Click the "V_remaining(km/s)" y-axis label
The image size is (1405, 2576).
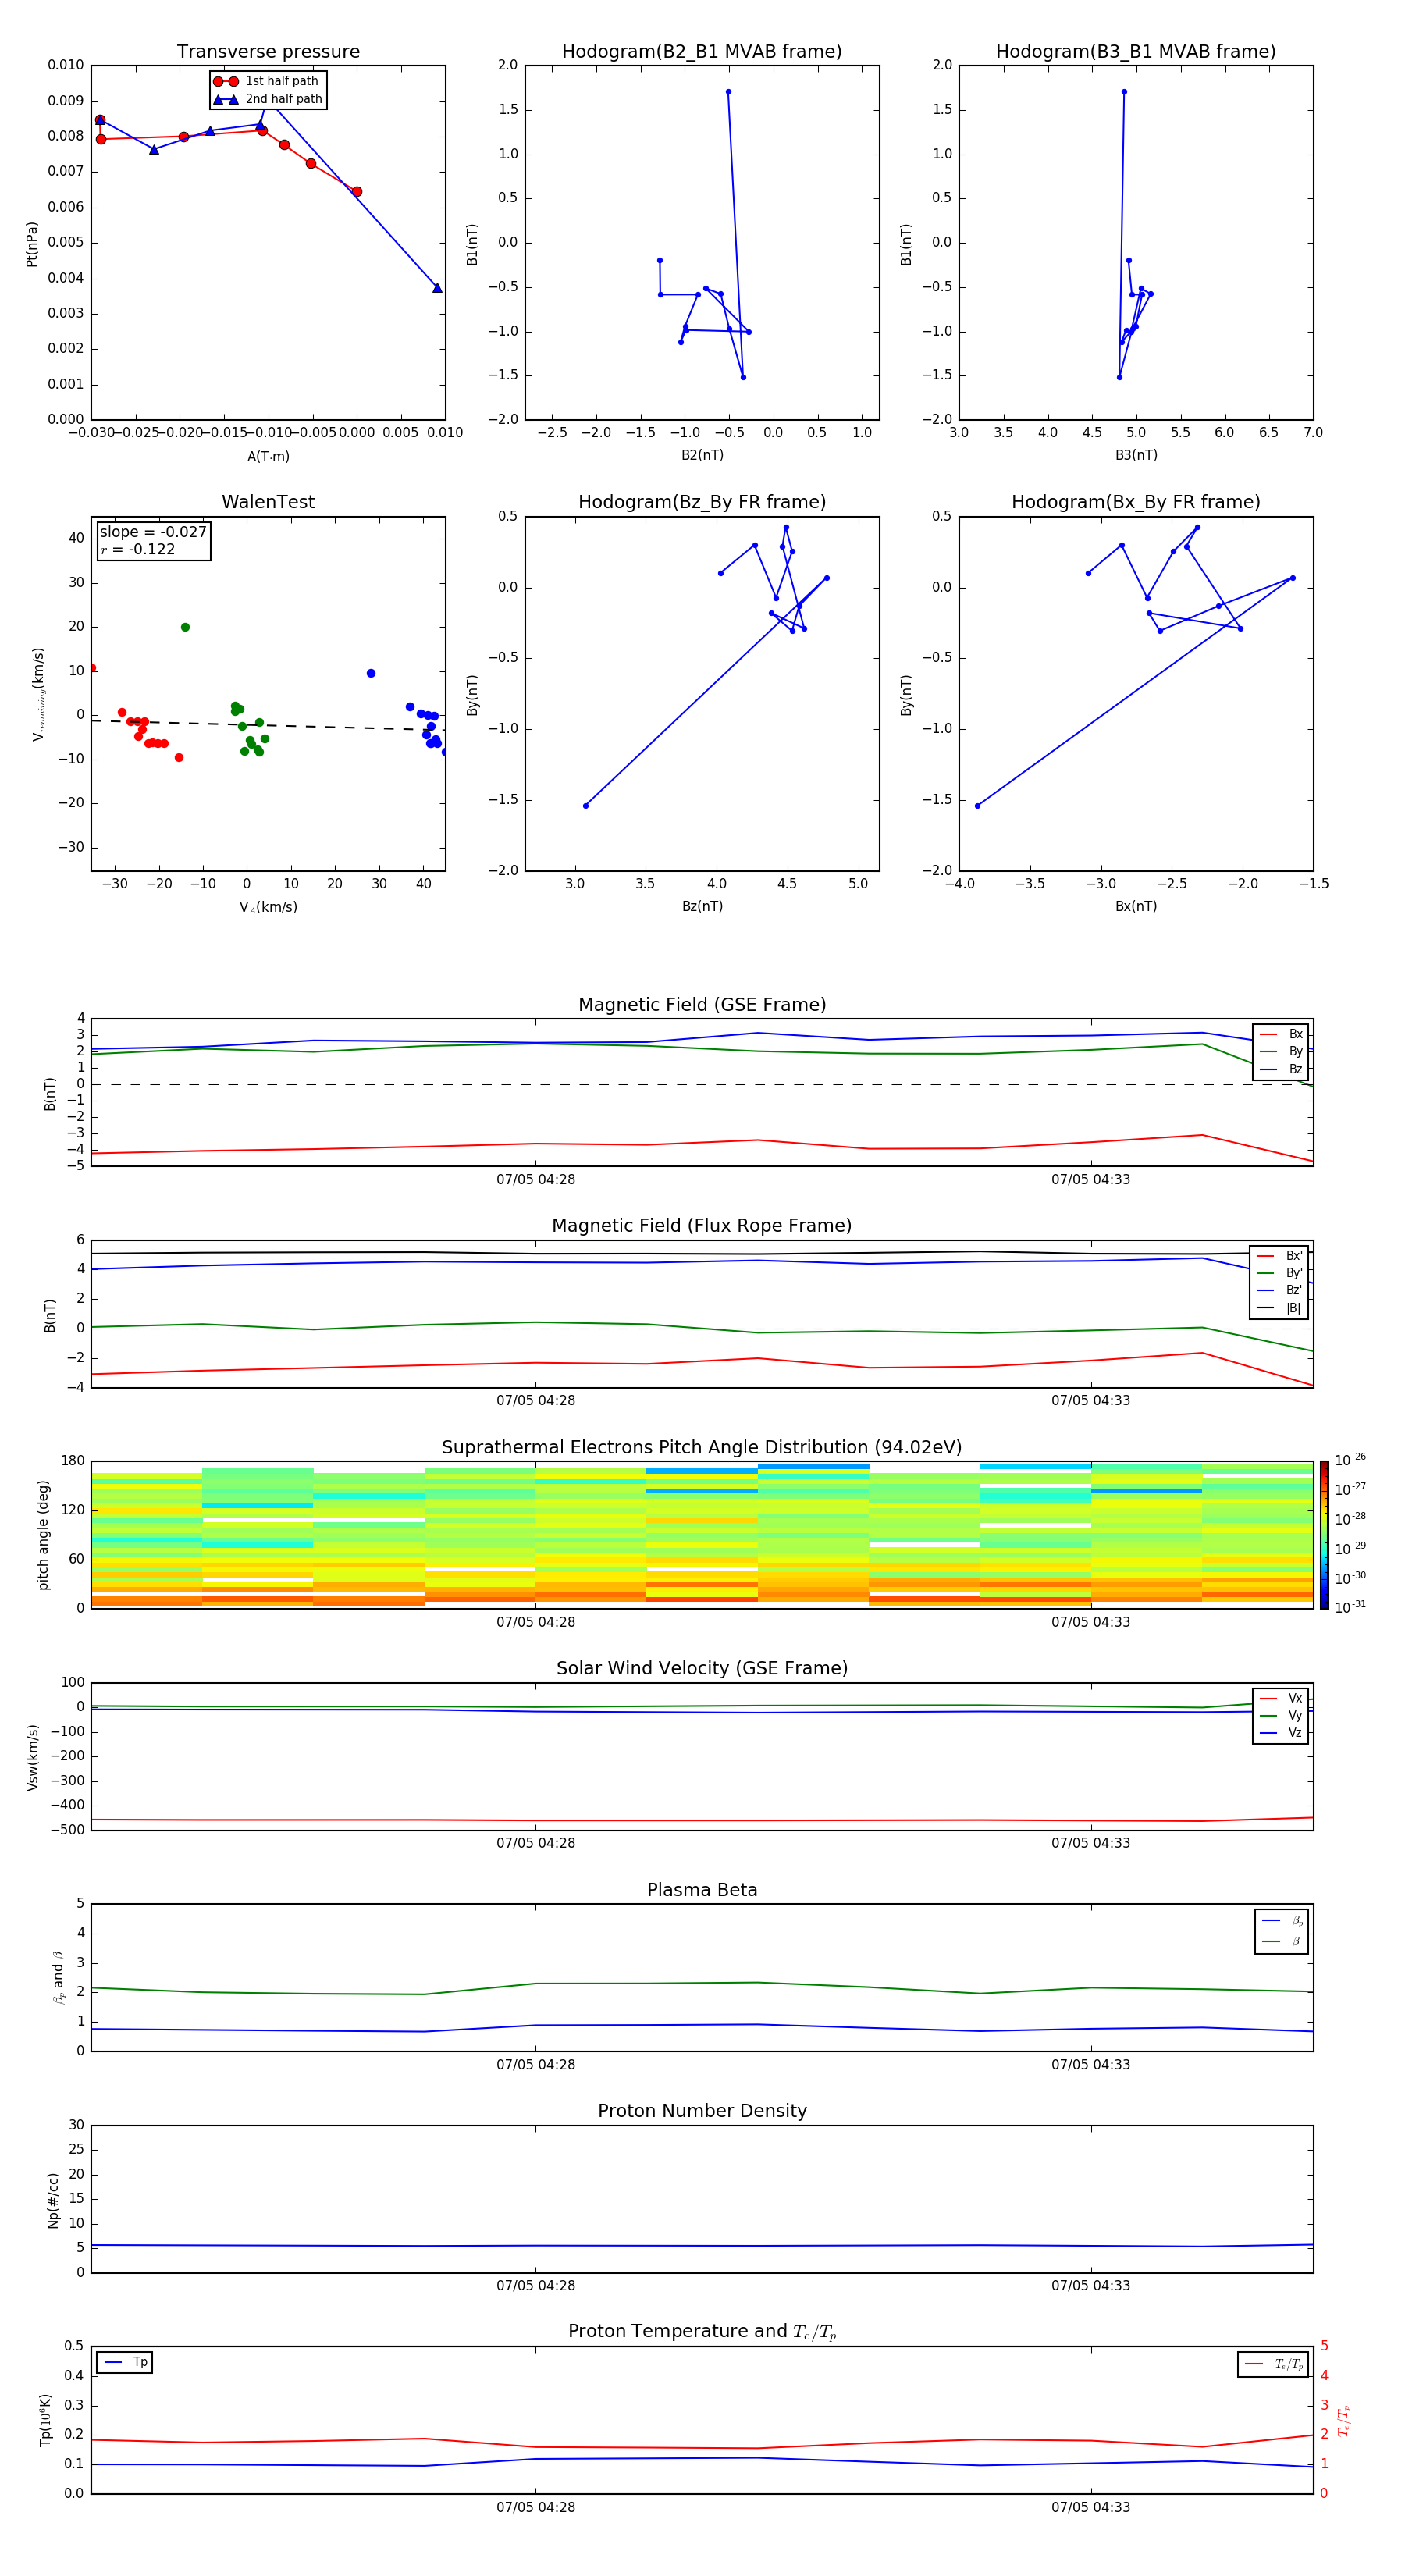38,694
